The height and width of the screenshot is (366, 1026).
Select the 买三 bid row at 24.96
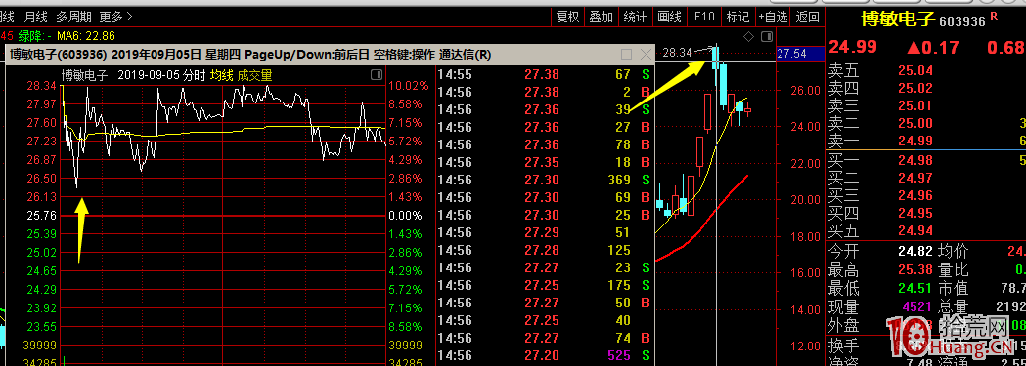point(926,195)
